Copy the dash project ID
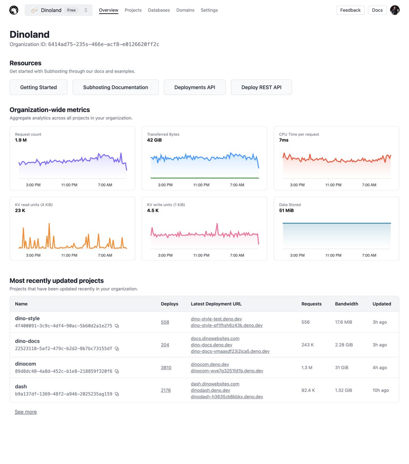Image resolution: width=409 pixels, height=464 pixels. (117, 394)
